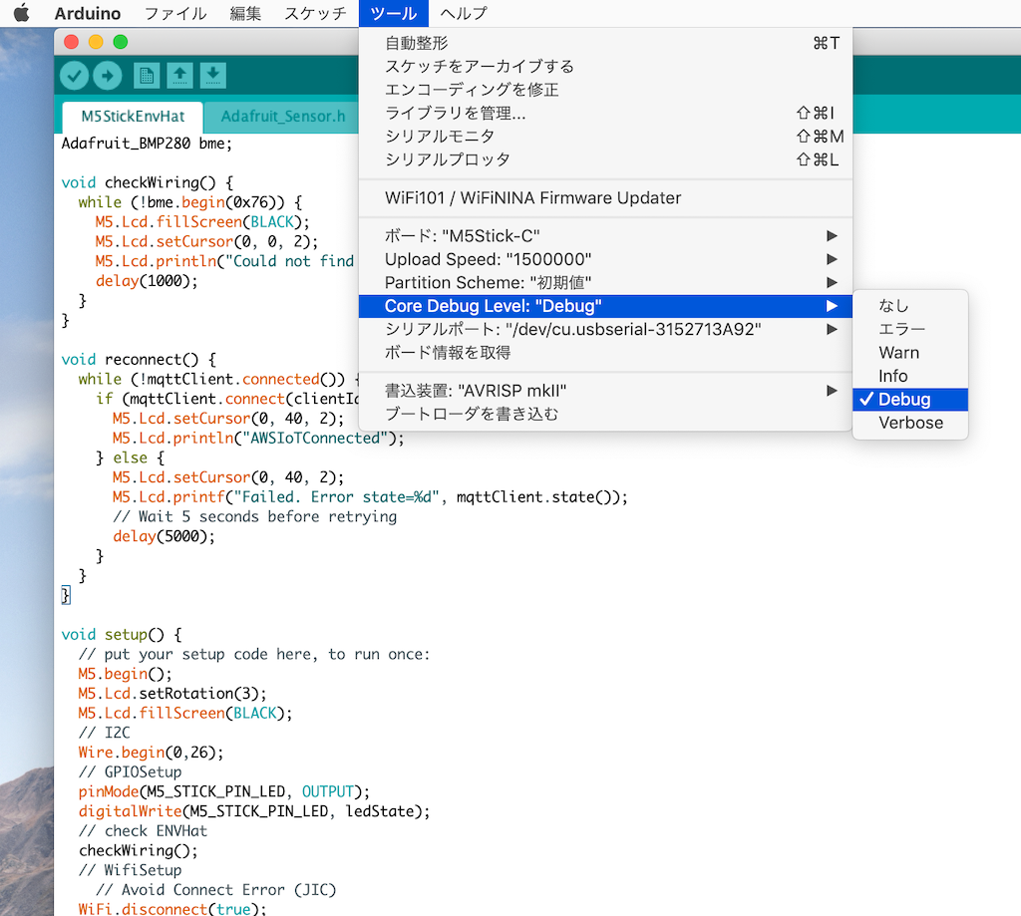Select エンコーディングを修正 menu entry
The image size is (1021, 916).
click(x=605, y=90)
